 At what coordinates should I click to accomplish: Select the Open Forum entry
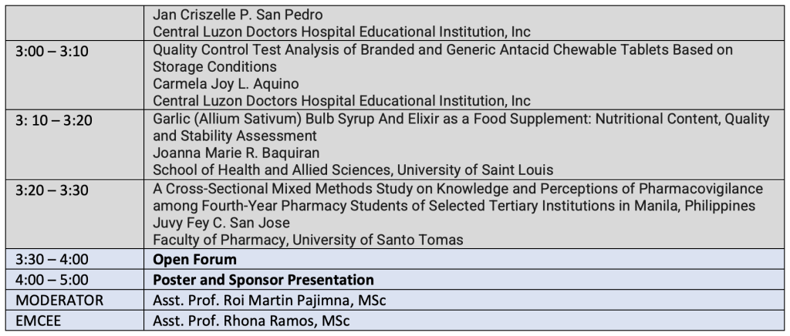194,260
